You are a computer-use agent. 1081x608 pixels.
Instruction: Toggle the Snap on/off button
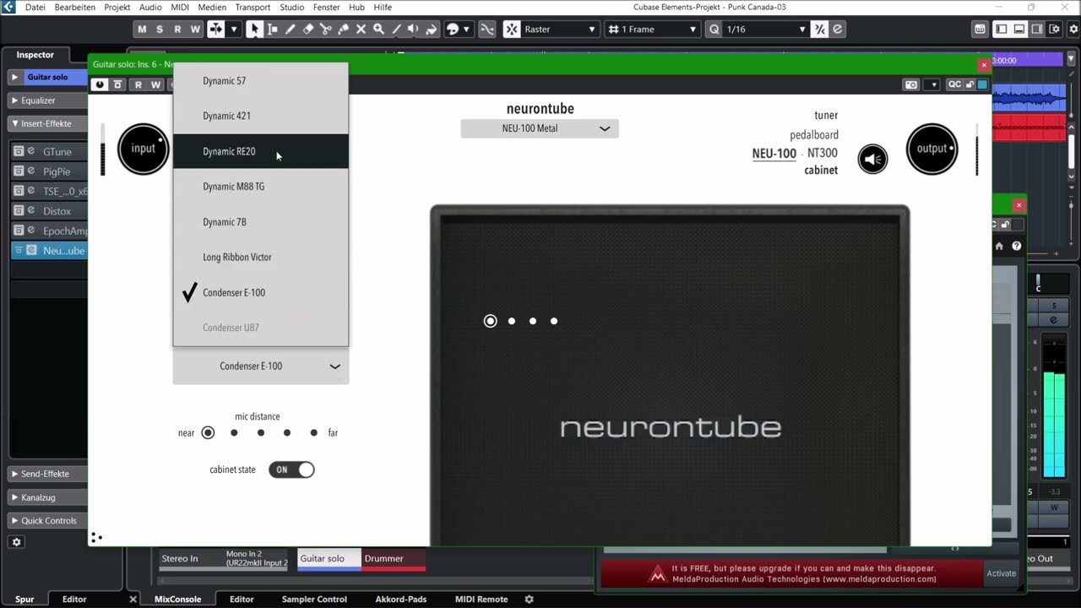512,29
